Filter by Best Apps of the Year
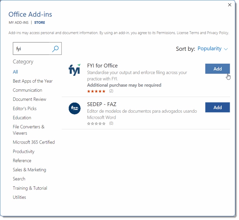The width and height of the screenshot is (239, 220). (33, 81)
